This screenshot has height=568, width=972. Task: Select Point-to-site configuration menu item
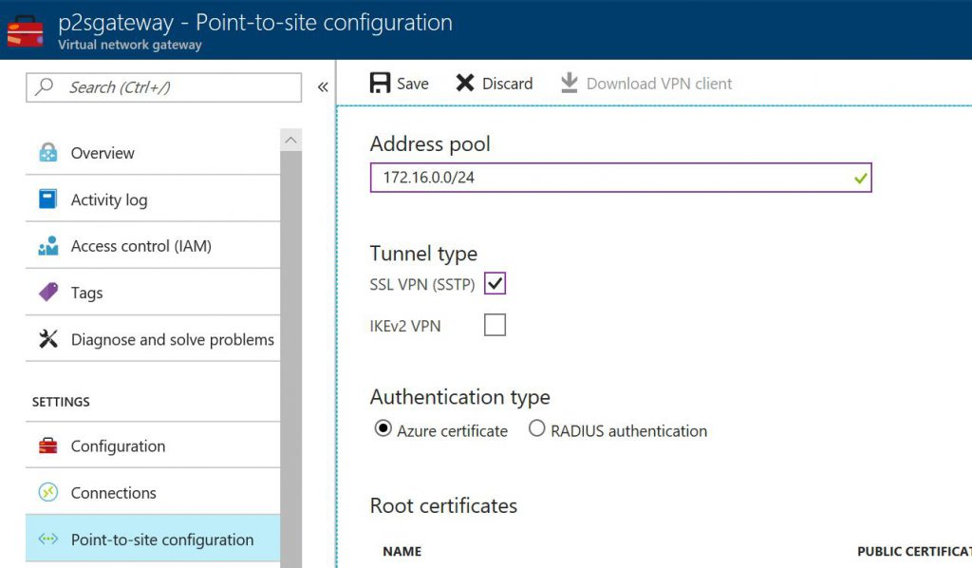pyautogui.click(x=153, y=539)
